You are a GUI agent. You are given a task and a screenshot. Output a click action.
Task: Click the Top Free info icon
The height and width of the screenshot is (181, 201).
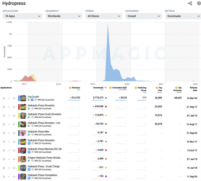pyautogui.click(x=157, y=88)
